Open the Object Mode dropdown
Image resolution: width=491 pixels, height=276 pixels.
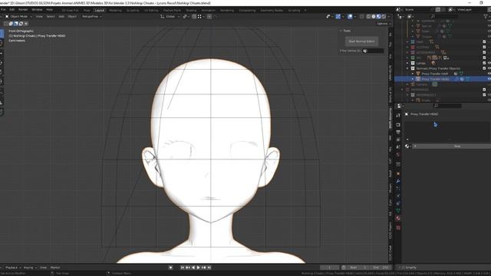point(18,16)
